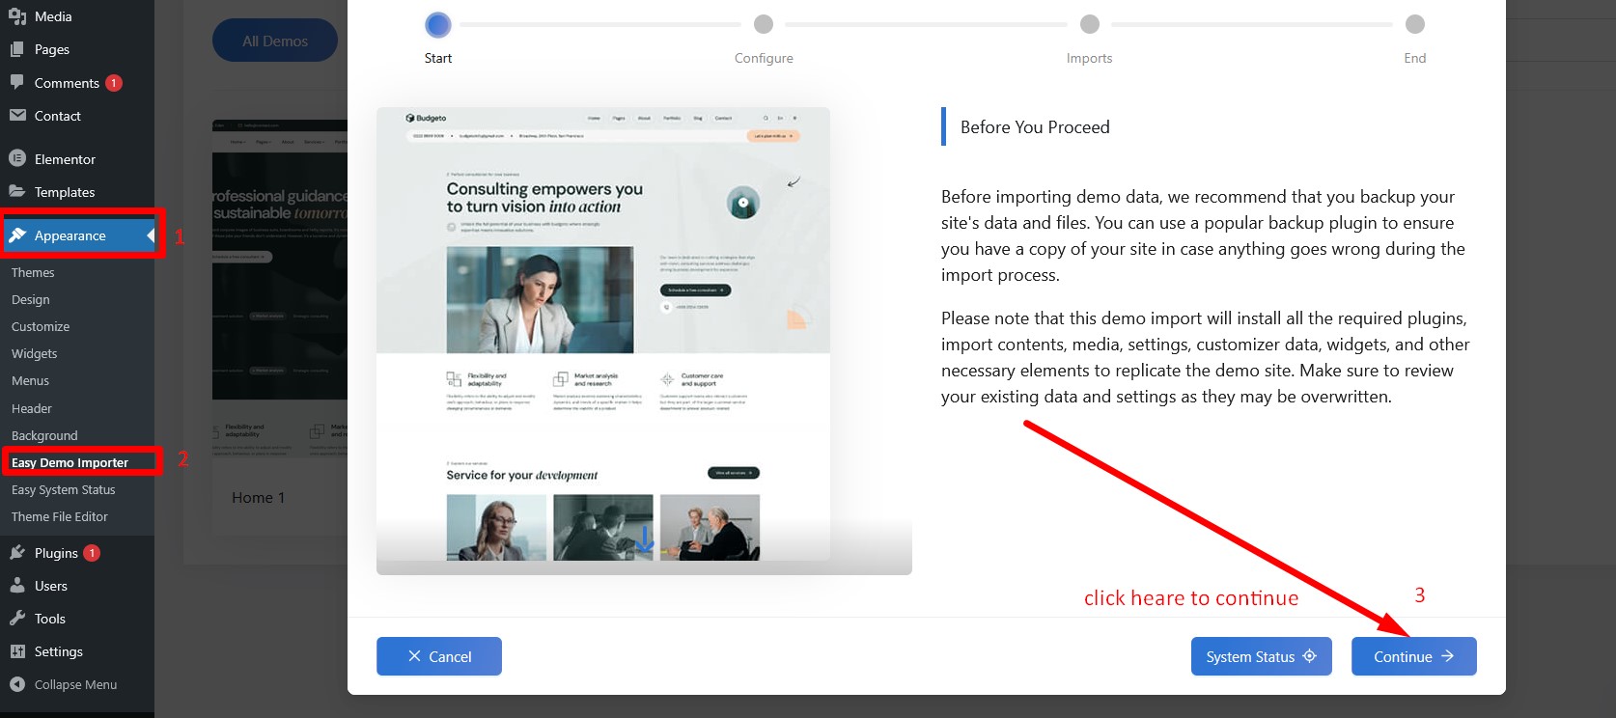Click the Settings icon in sidebar

pyautogui.click(x=17, y=651)
